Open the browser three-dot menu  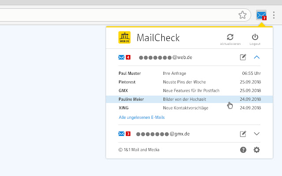274,15
